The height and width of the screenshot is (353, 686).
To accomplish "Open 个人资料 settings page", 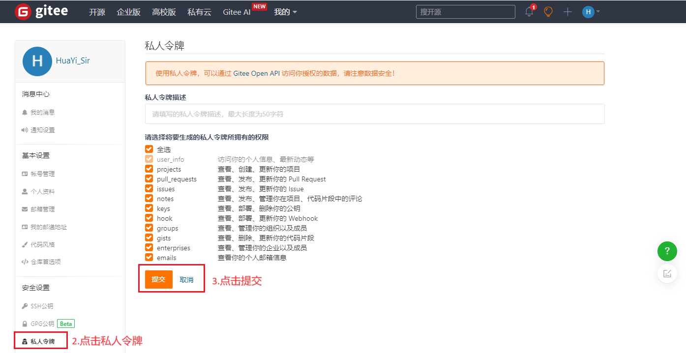I will pyautogui.click(x=43, y=192).
